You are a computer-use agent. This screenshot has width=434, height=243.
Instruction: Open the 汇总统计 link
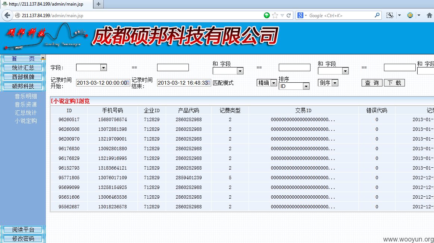[x=26, y=113]
